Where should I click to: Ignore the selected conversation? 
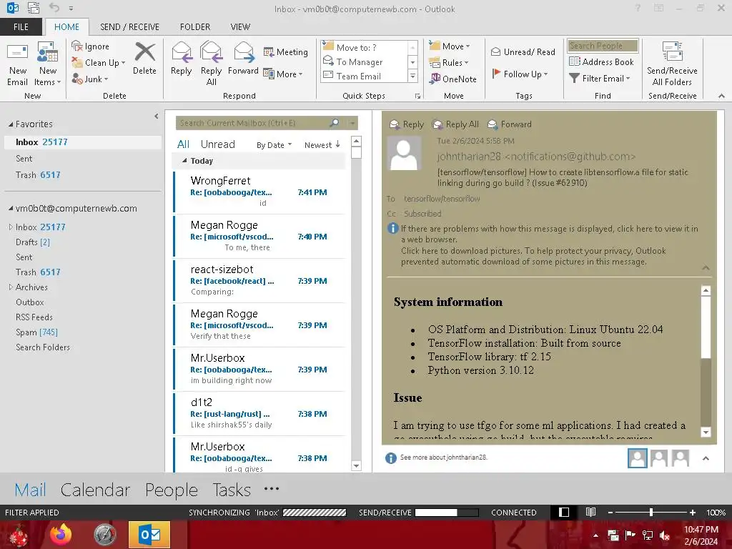(91, 46)
